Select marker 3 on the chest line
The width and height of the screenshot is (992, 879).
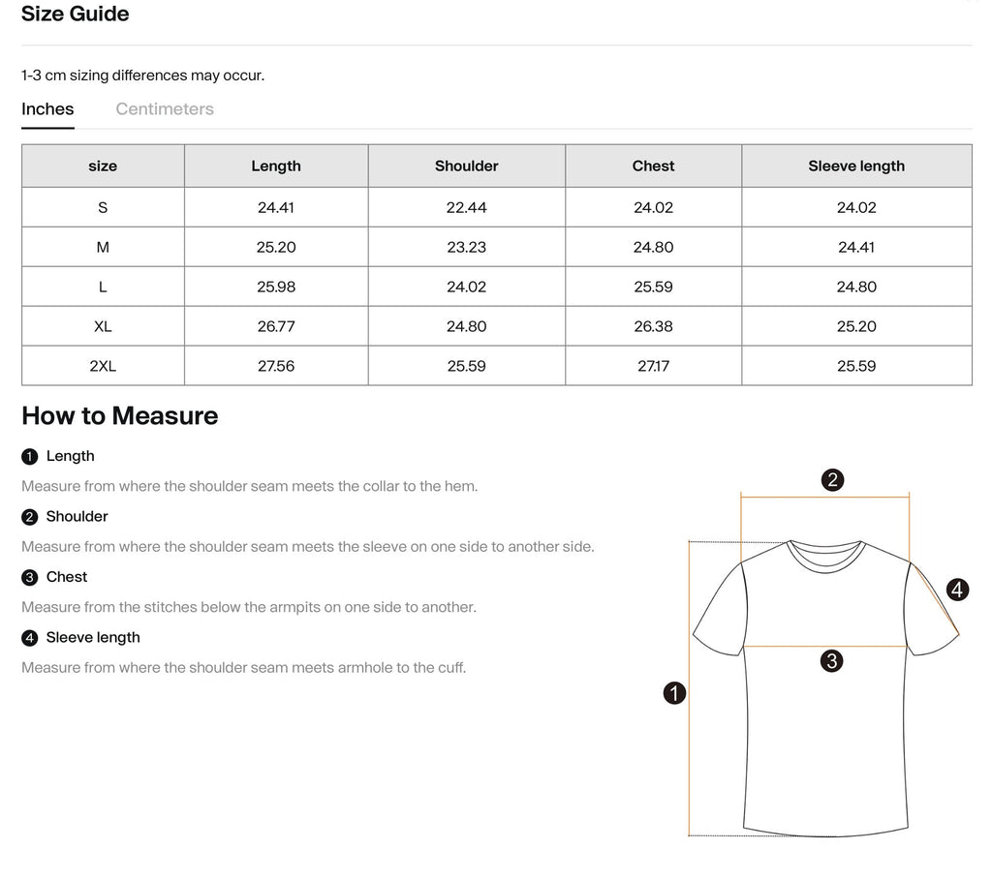(831, 660)
